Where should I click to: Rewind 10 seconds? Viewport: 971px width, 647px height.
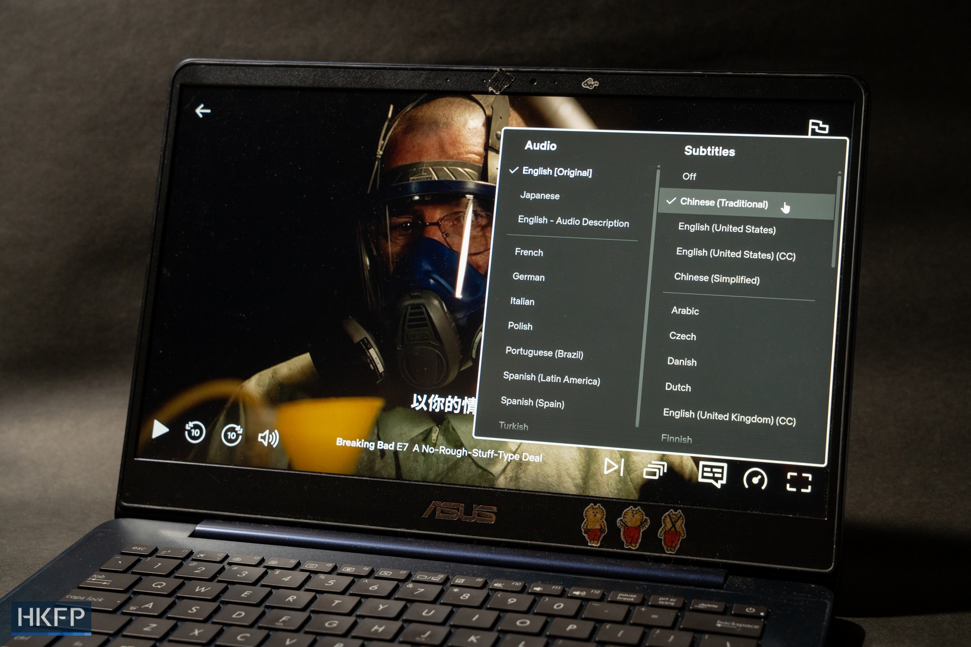pos(195,432)
